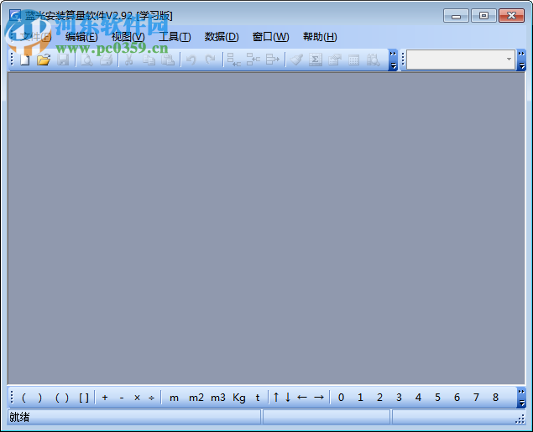
Task: Click the table grid icon
Action: 354,60
